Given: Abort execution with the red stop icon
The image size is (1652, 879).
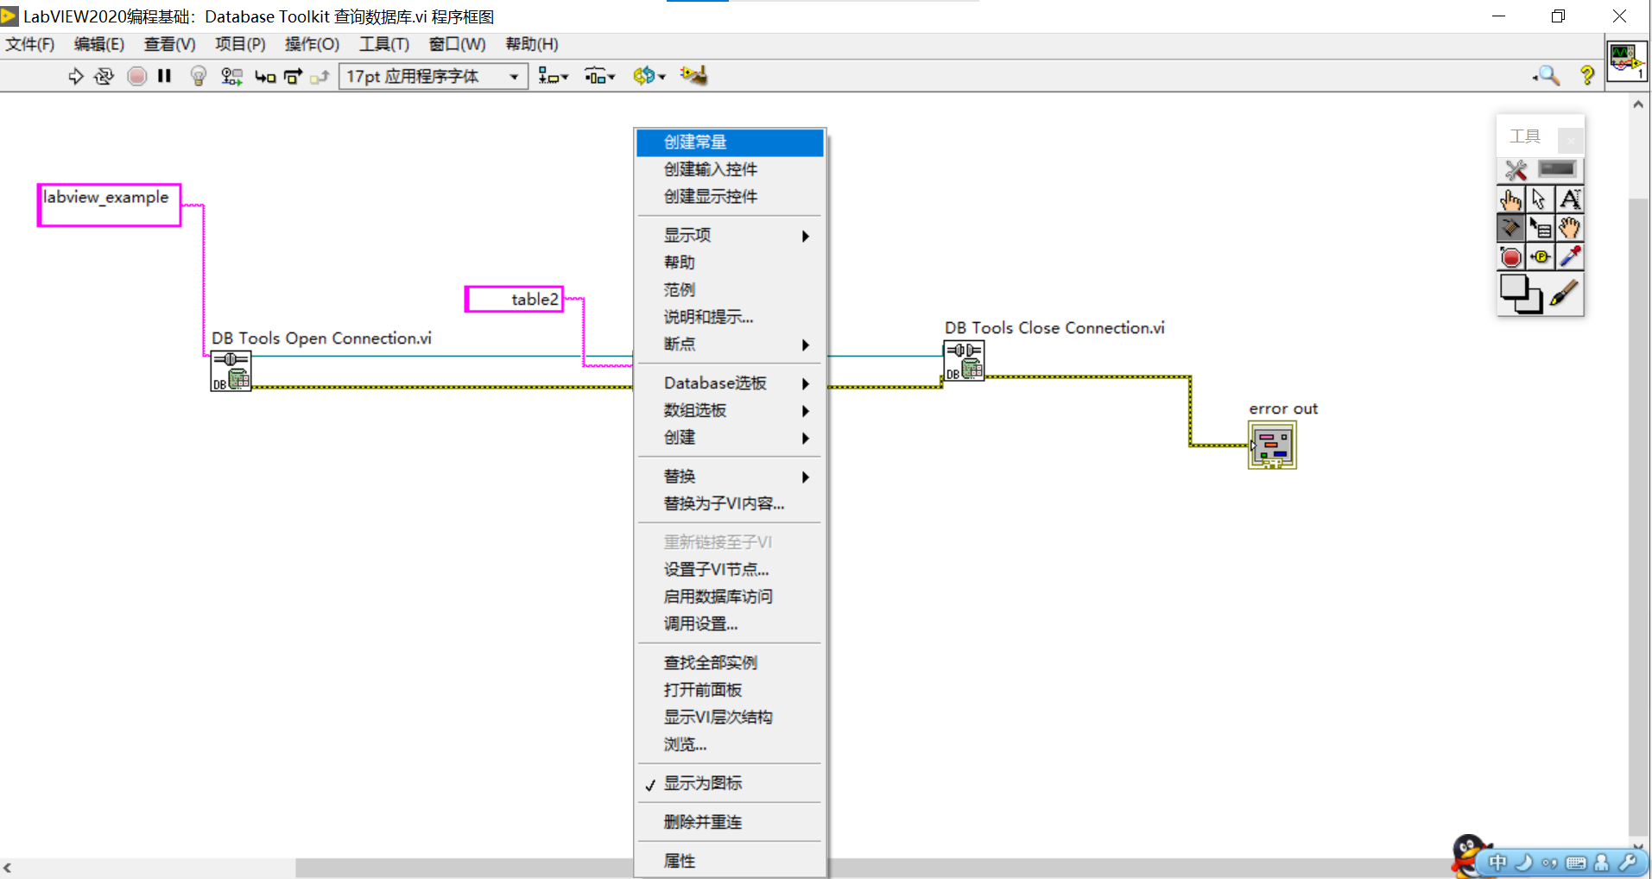Looking at the screenshot, I should click(136, 76).
